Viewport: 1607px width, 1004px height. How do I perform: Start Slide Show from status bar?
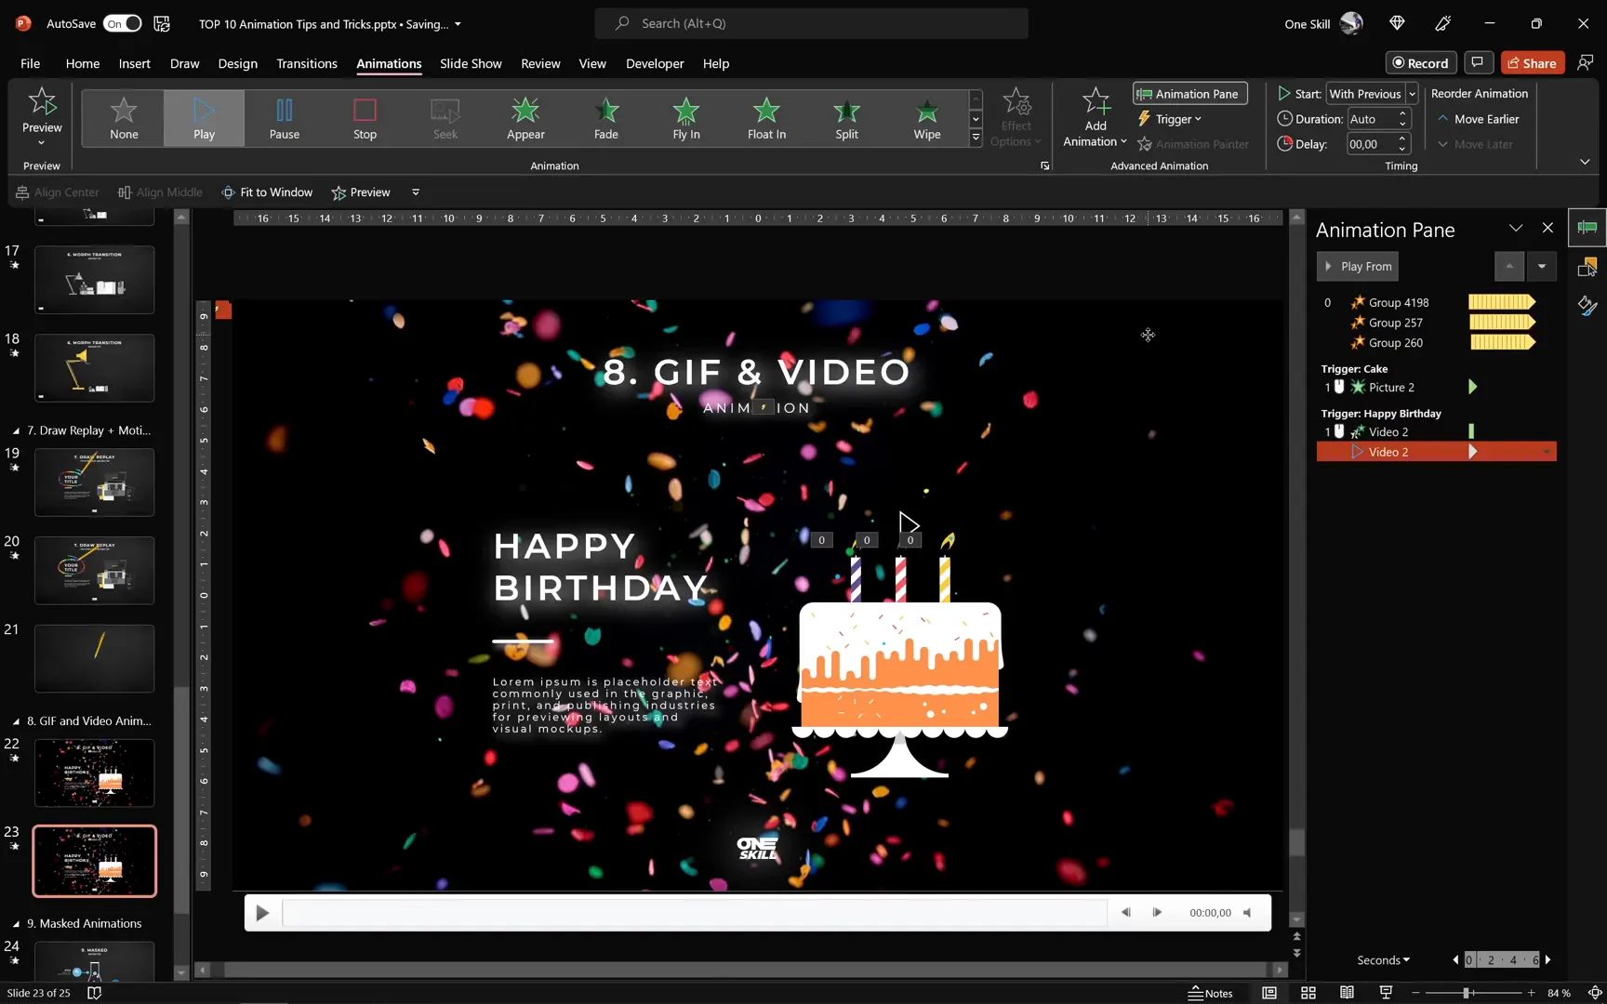(1386, 993)
